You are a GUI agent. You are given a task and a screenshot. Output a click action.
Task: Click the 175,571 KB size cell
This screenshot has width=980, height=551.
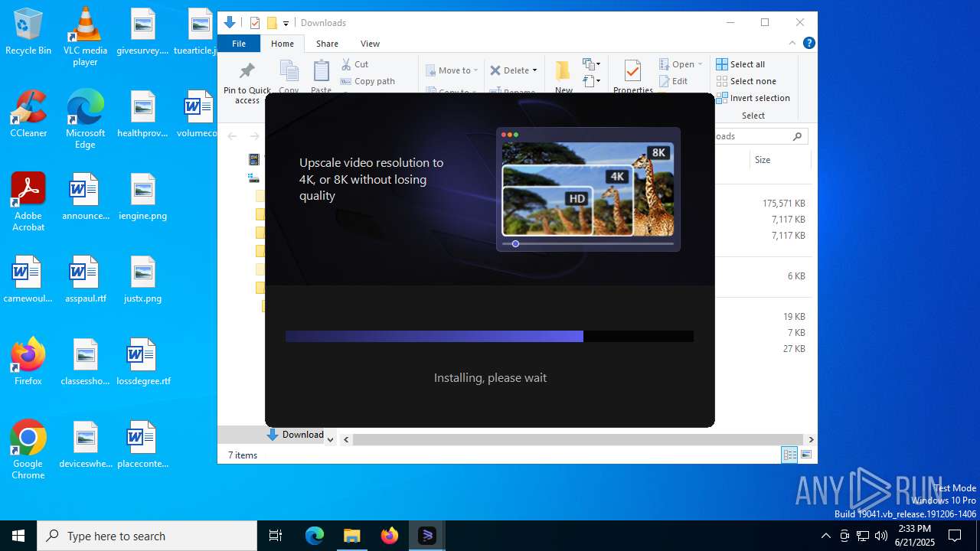pos(783,204)
